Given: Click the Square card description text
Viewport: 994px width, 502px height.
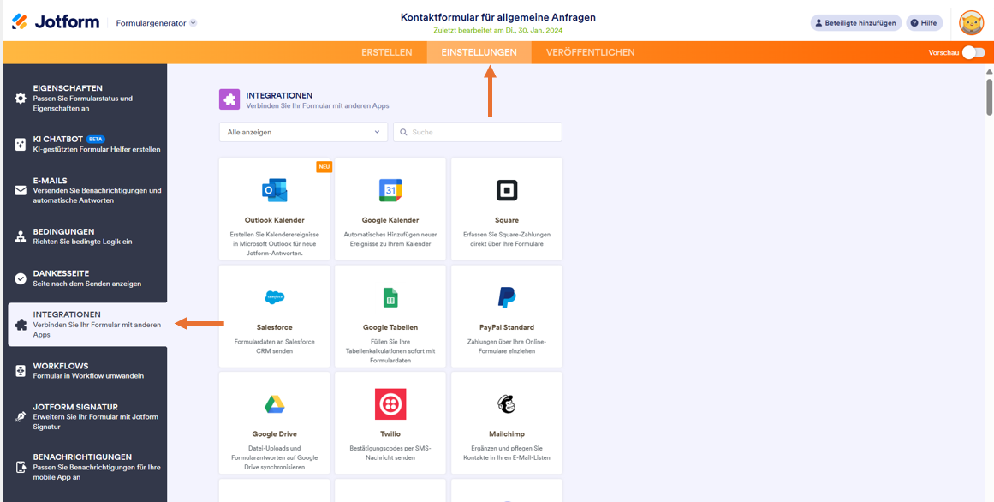Looking at the screenshot, I should (x=507, y=239).
